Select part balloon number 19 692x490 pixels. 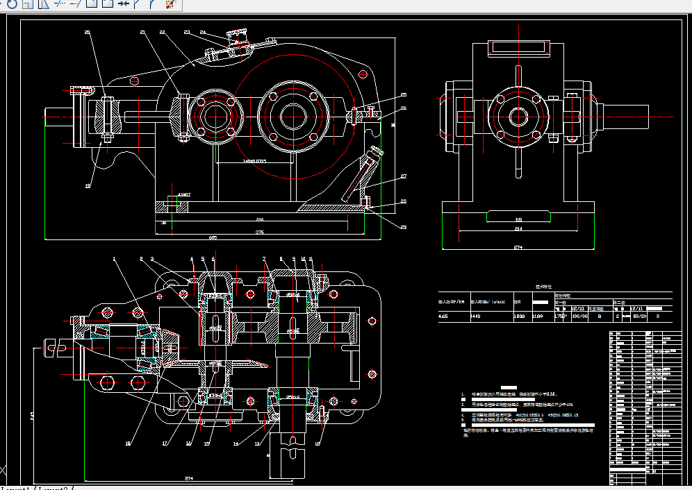tap(88, 186)
